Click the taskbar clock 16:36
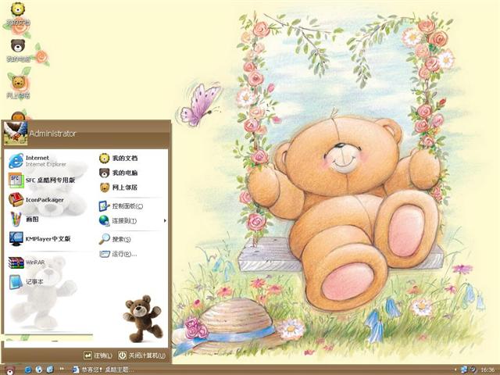 pyautogui.click(x=487, y=370)
